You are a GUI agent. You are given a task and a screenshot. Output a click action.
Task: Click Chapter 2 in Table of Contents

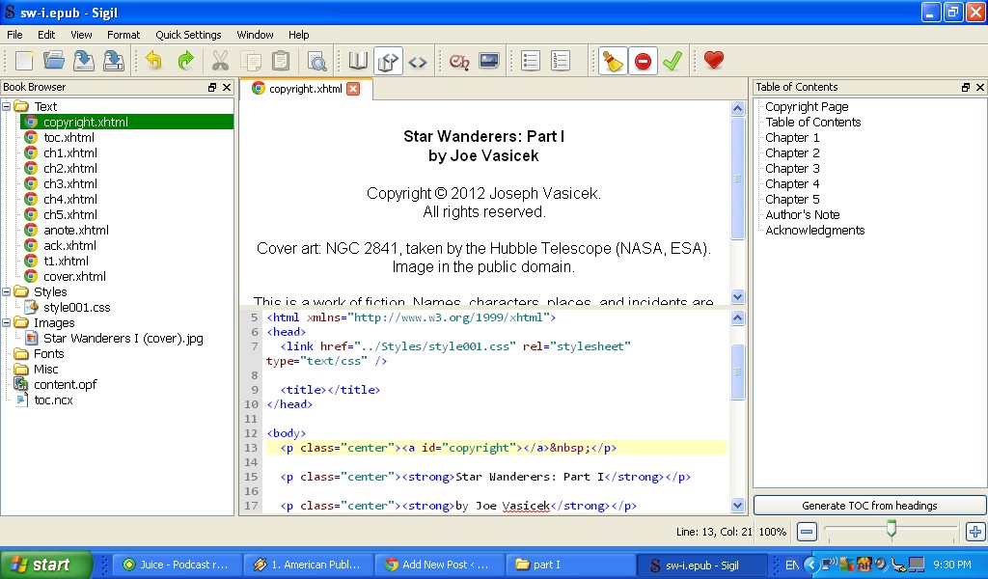tap(792, 152)
